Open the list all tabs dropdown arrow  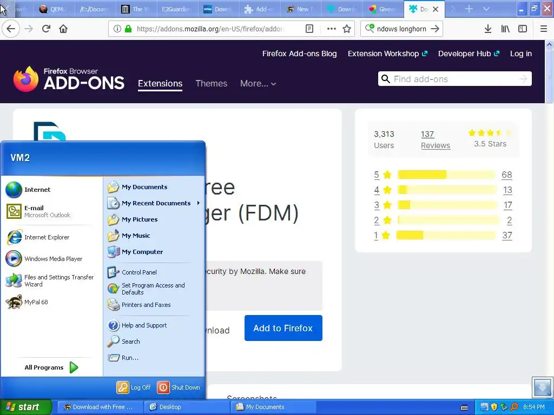[486, 9]
